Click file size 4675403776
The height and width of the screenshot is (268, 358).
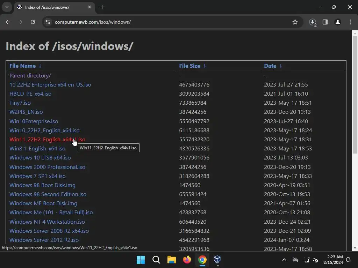194,85
